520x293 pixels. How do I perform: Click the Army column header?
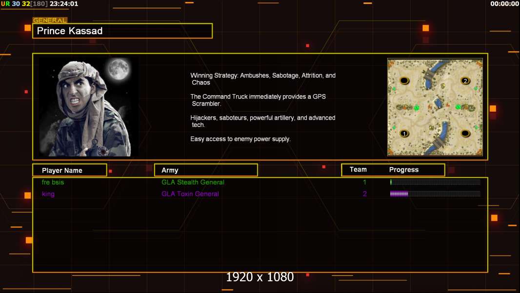click(x=206, y=170)
